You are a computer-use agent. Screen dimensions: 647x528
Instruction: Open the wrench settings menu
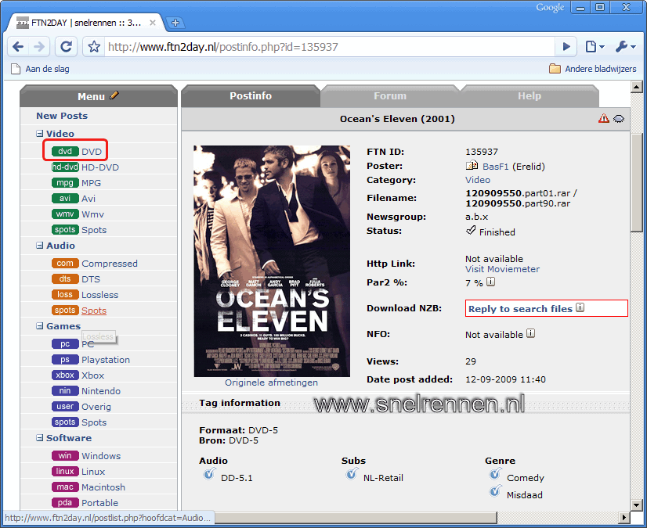(626, 47)
